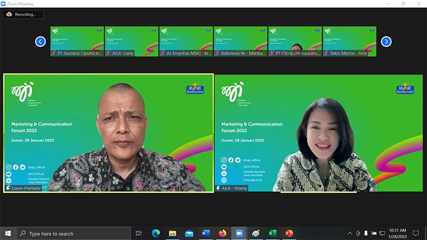Viewport: 427px width, 240px height.
Task: Click Zoom Meeting window title icon
Action: [3, 4]
